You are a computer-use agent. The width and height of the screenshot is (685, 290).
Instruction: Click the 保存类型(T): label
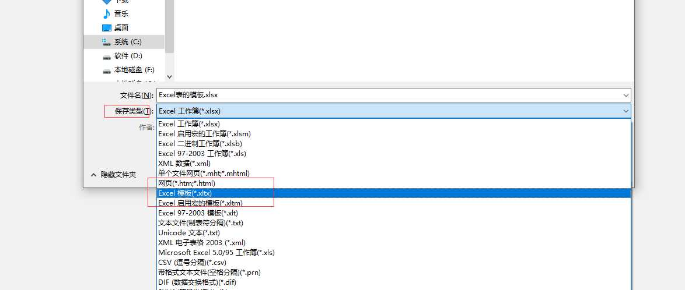[134, 111]
